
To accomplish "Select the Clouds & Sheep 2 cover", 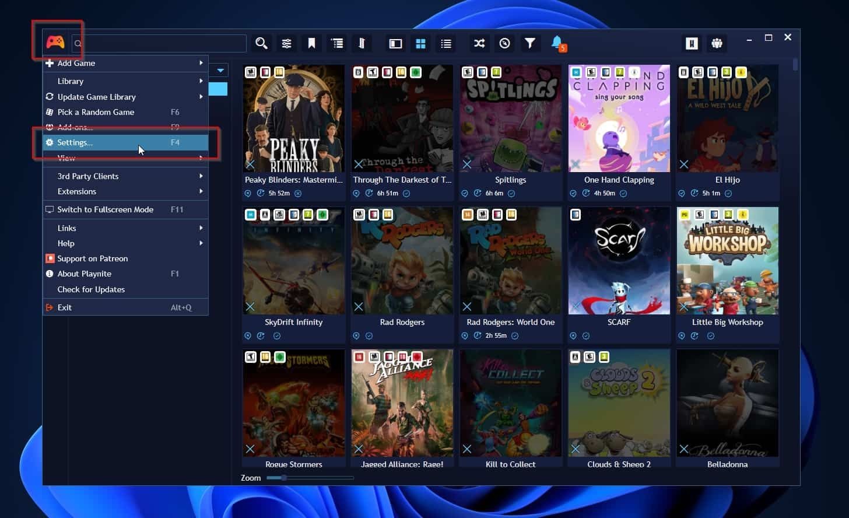I will pyautogui.click(x=619, y=403).
